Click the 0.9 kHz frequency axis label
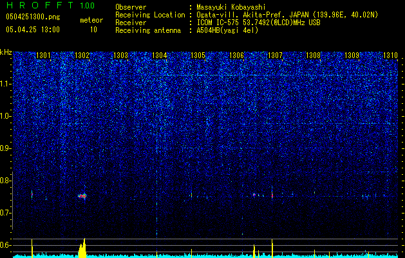Screen dimensions: 405x258 [5, 148]
